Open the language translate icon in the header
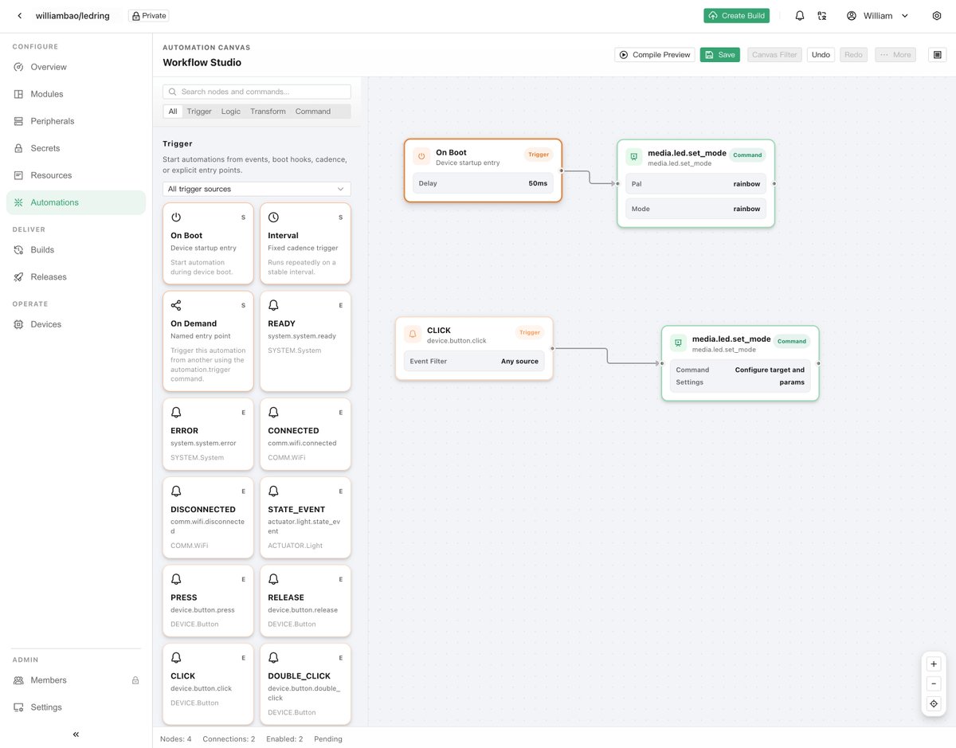 point(822,16)
